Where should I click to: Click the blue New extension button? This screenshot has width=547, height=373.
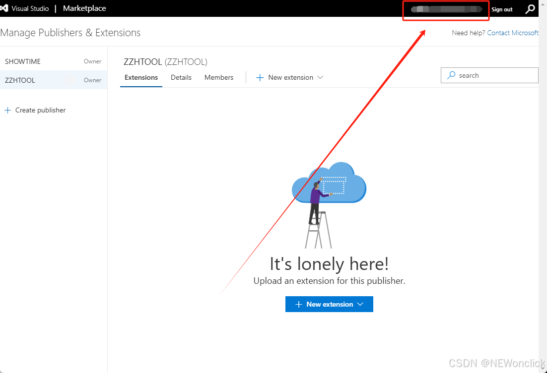coord(329,304)
